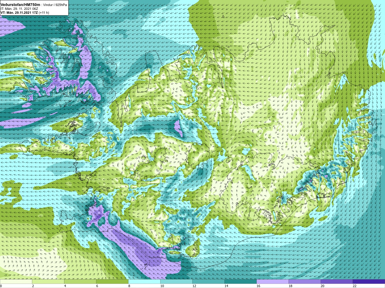Click the legend value '22'
385x288 pixels.
coord(355,286)
